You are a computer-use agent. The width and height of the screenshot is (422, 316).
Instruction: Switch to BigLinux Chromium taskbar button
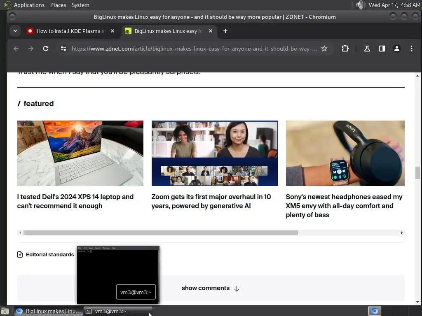[49, 311]
